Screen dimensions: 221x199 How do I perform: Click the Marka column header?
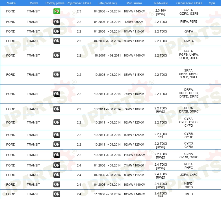click(x=11, y=3)
